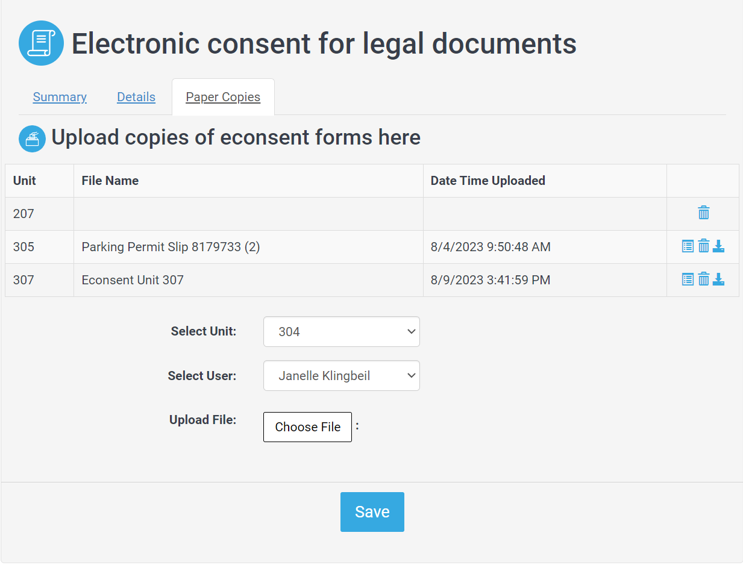
Task: Click the scroll document icon beside title
Action: tap(41, 43)
